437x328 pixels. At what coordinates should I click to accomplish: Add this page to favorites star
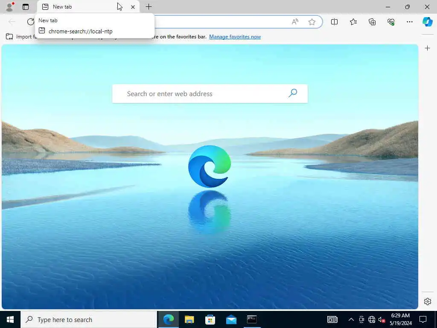pos(312,22)
